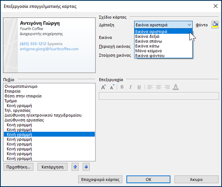Toggle bold text formatting
Image resolution: width=222 pixels, height=187 pixels.
[x=122, y=87]
